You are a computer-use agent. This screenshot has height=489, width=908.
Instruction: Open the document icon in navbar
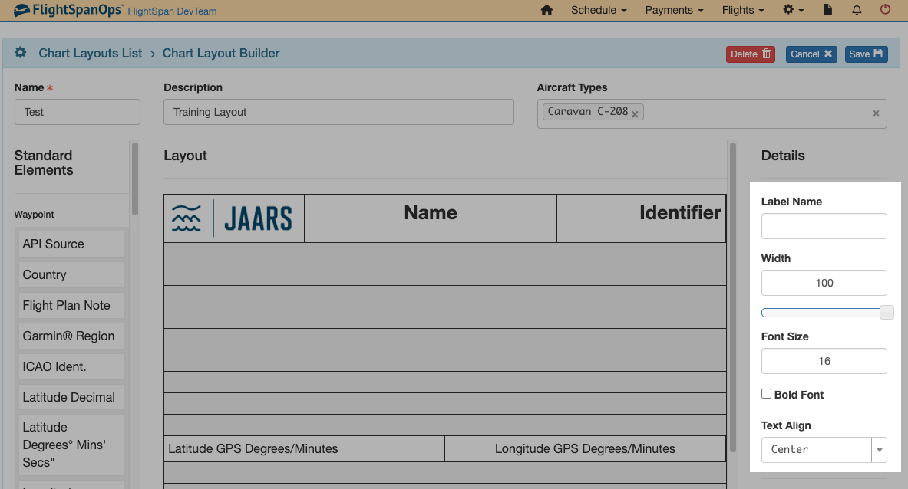click(827, 10)
